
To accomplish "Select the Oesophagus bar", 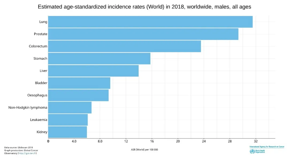I will [x=78, y=95].
